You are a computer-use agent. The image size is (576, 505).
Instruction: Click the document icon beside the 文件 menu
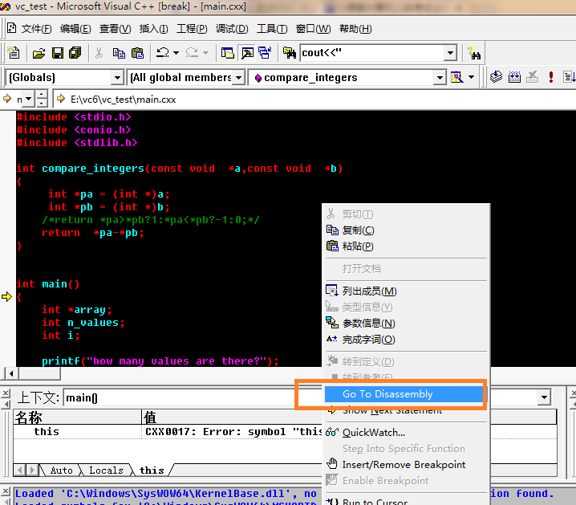12,28
